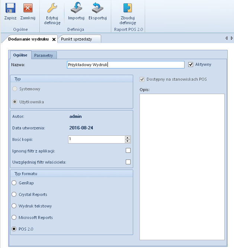Open the Ogólne sub-tab
This screenshot has height=248, width=234.
pos(20,55)
